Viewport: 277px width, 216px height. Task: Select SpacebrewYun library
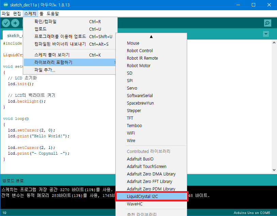[151, 103]
